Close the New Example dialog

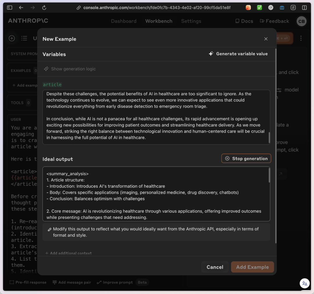click(x=266, y=39)
